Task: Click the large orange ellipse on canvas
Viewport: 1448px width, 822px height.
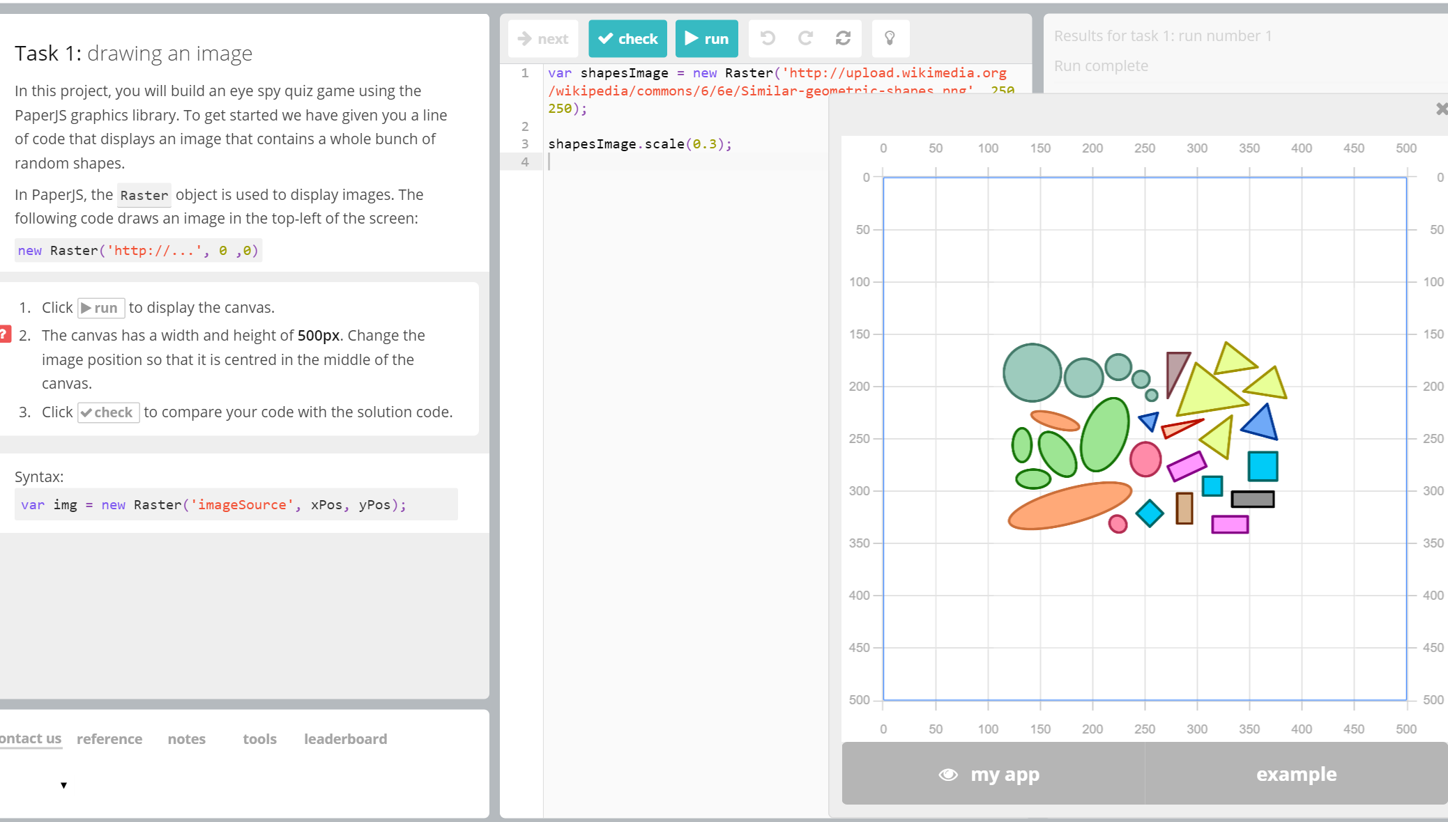Action: tap(1069, 505)
